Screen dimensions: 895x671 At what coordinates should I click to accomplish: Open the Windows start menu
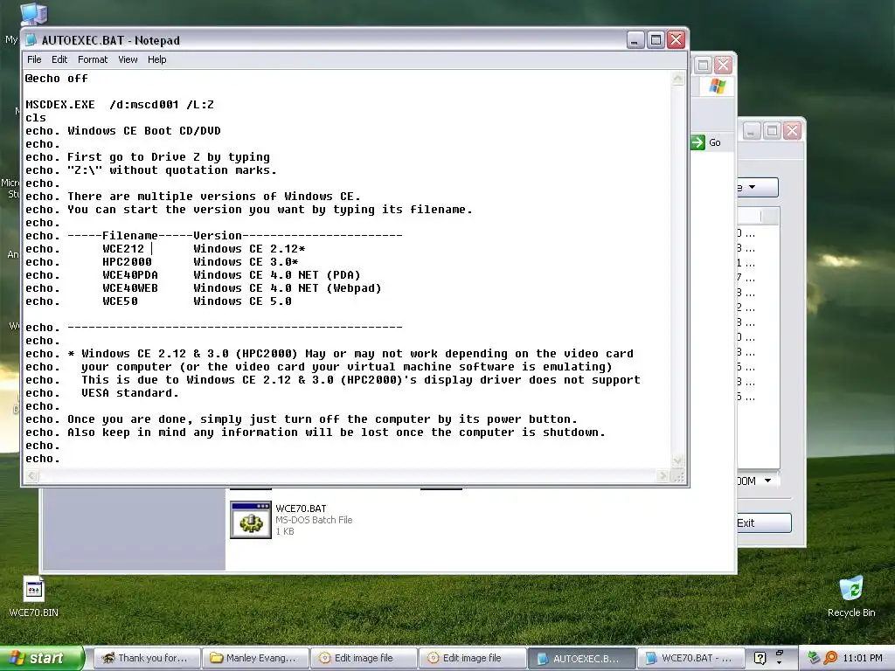pyautogui.click(x=42, y=658)
